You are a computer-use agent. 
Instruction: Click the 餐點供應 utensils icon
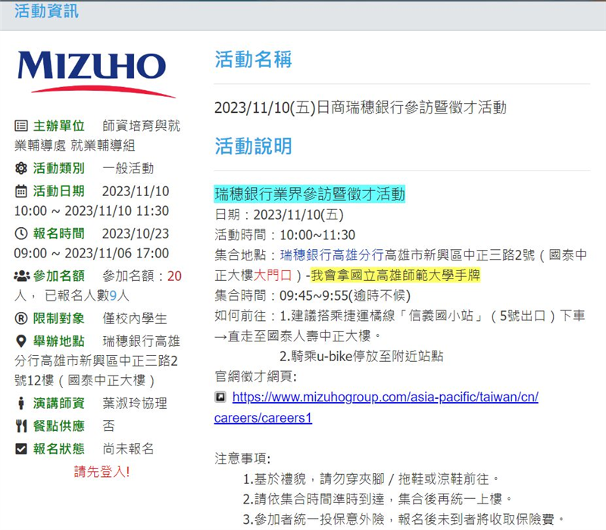(x=21, y=426)
